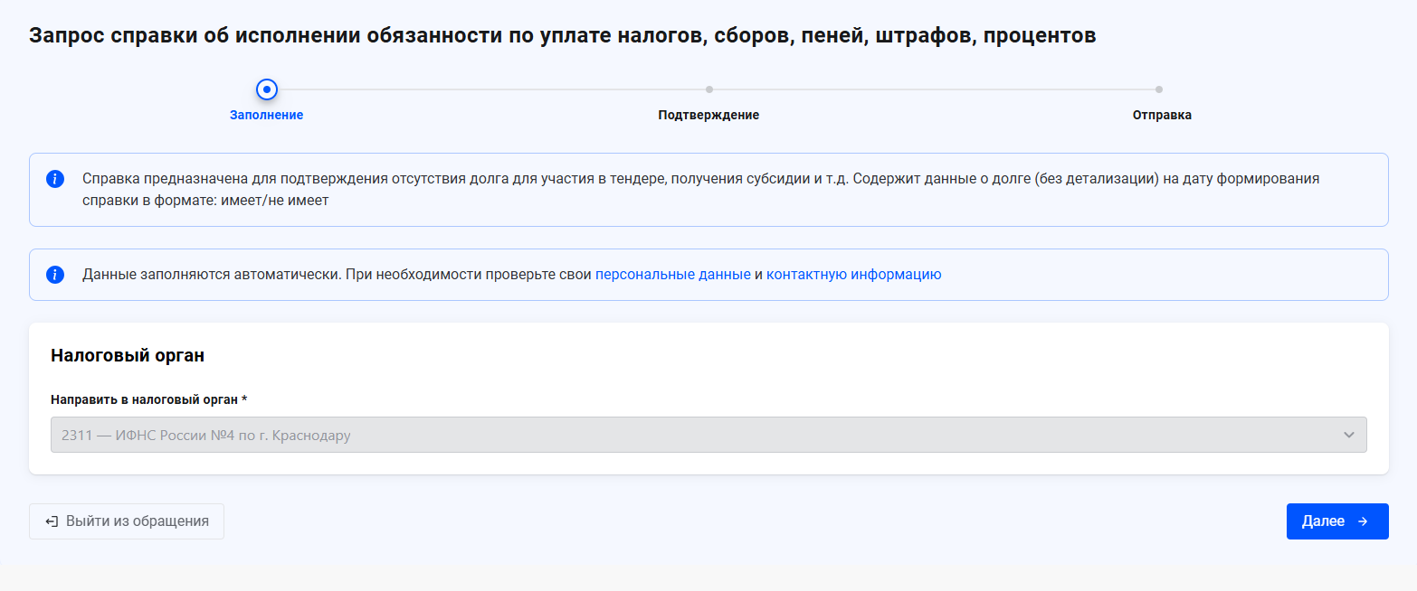Click Выйти из обращения button

[x=127, y=521]
